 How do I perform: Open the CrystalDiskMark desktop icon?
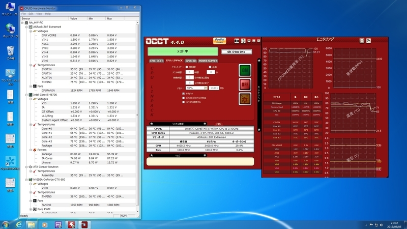click(10, 163)
